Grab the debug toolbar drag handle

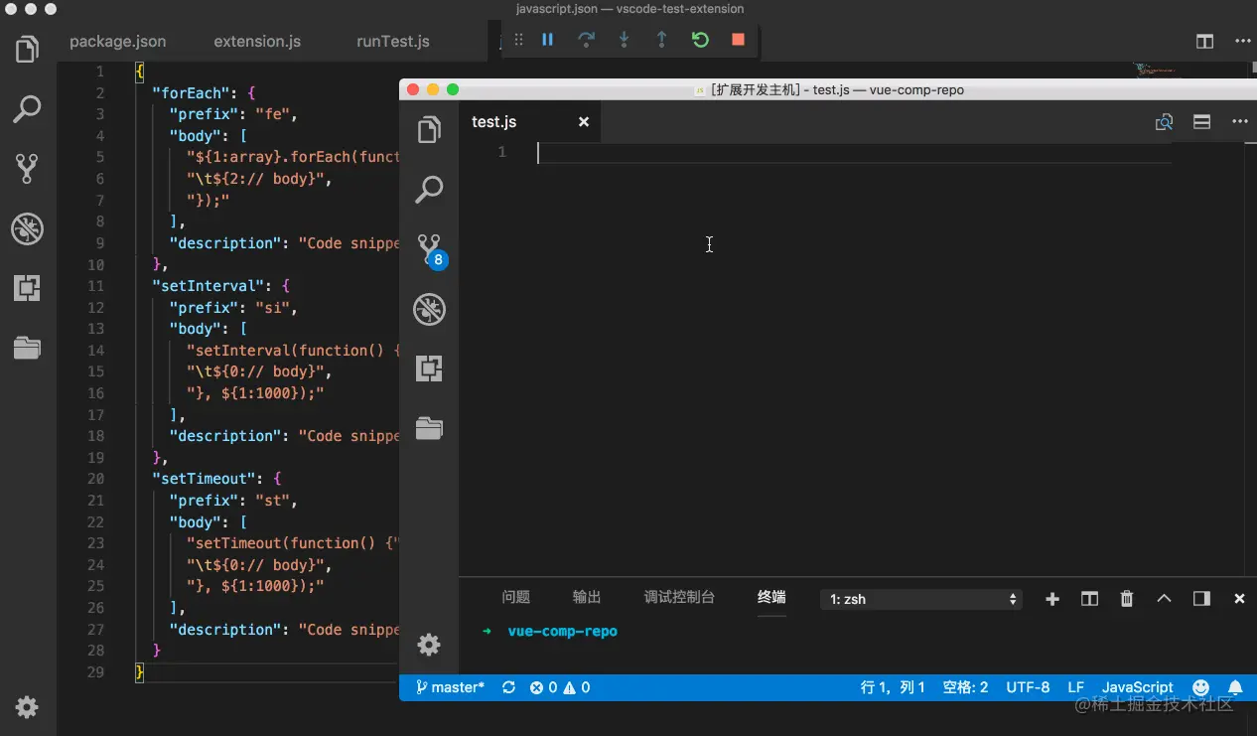coord(518,40)
